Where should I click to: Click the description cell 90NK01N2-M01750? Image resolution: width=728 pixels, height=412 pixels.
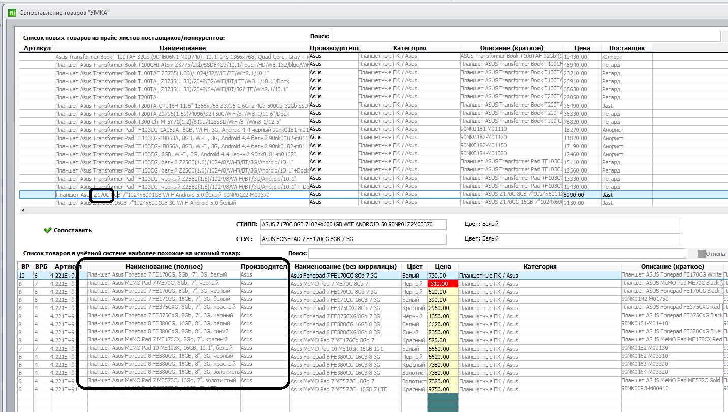[672, 299]
